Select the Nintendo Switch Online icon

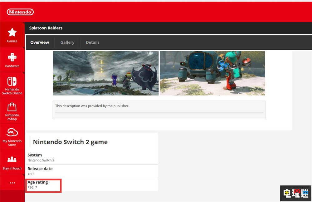click(x=12, y=82)
